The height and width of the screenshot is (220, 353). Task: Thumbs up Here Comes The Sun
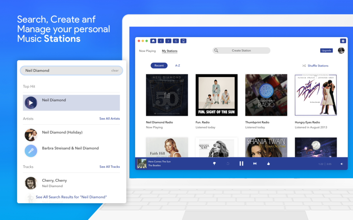click(x=268, y=163)
